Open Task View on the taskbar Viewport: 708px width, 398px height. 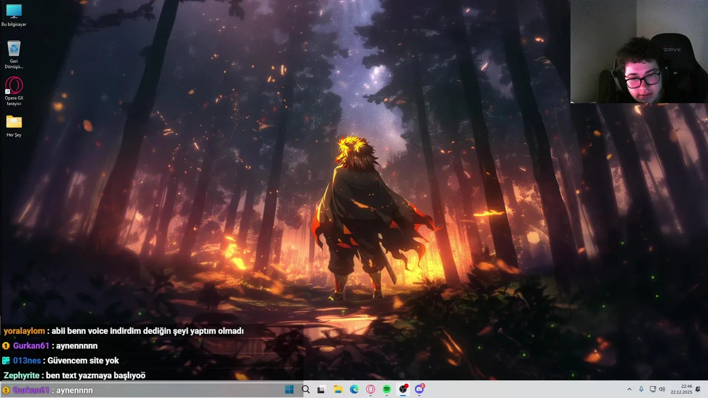321,389
